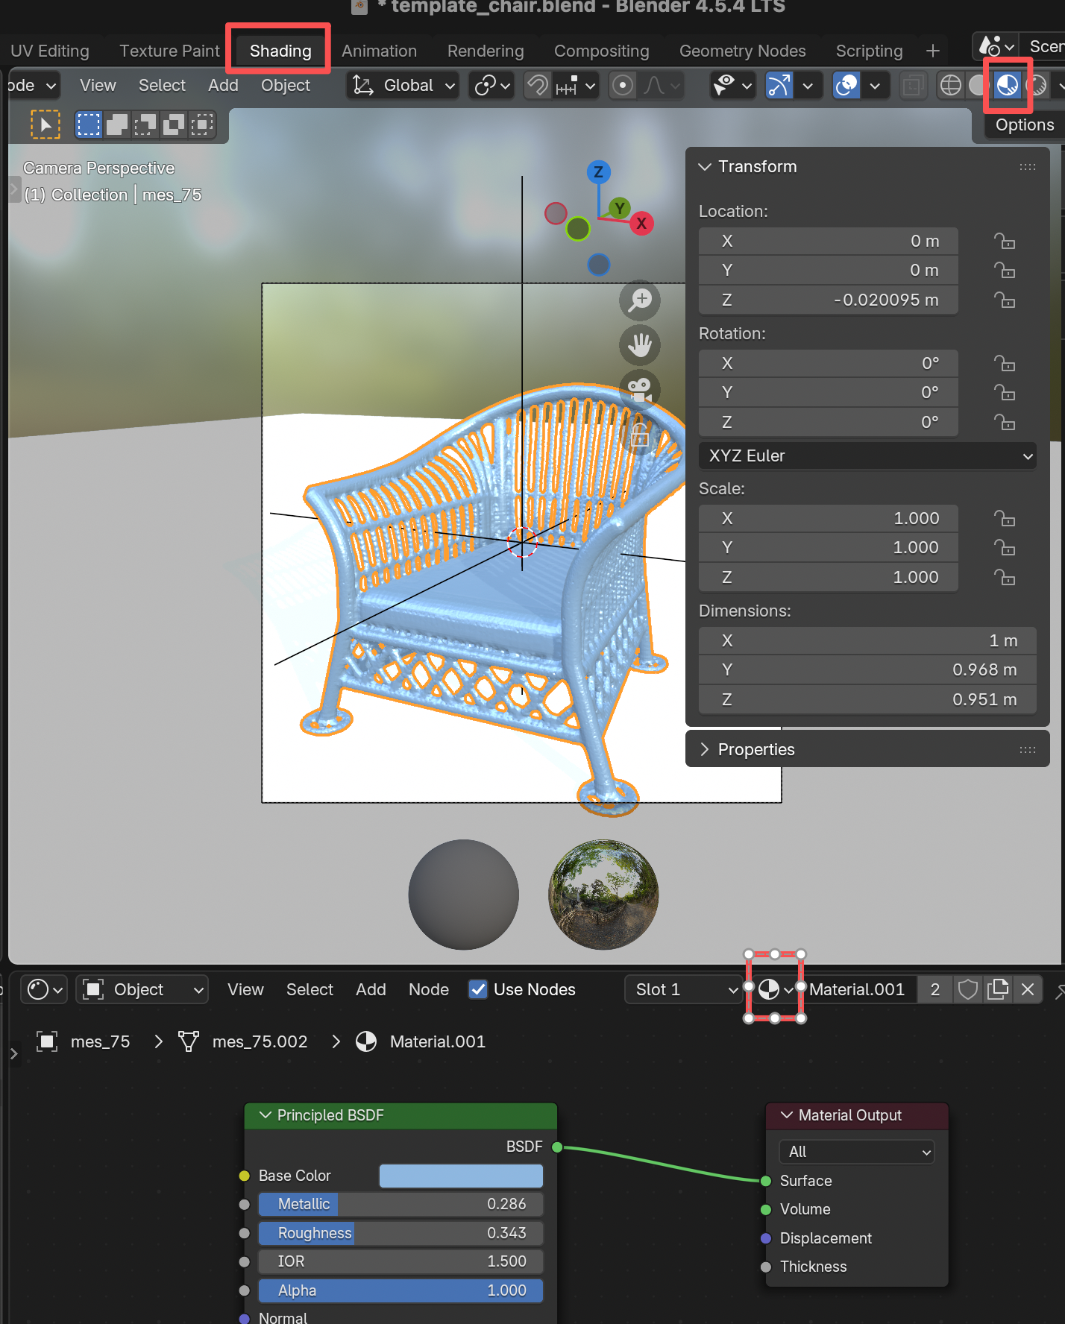
Task: Click the fake user shield icon for Material.001
Action: pos(967,989)
